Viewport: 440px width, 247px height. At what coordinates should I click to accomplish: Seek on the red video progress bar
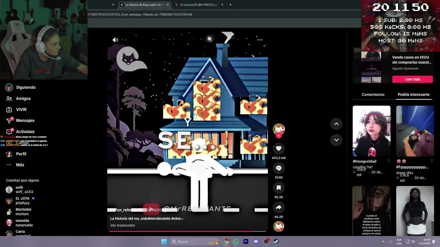point(187,231)
